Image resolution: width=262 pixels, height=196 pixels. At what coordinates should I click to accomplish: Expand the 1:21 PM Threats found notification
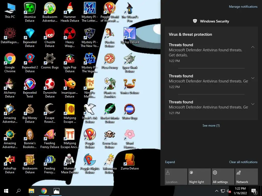click(253, 104)
